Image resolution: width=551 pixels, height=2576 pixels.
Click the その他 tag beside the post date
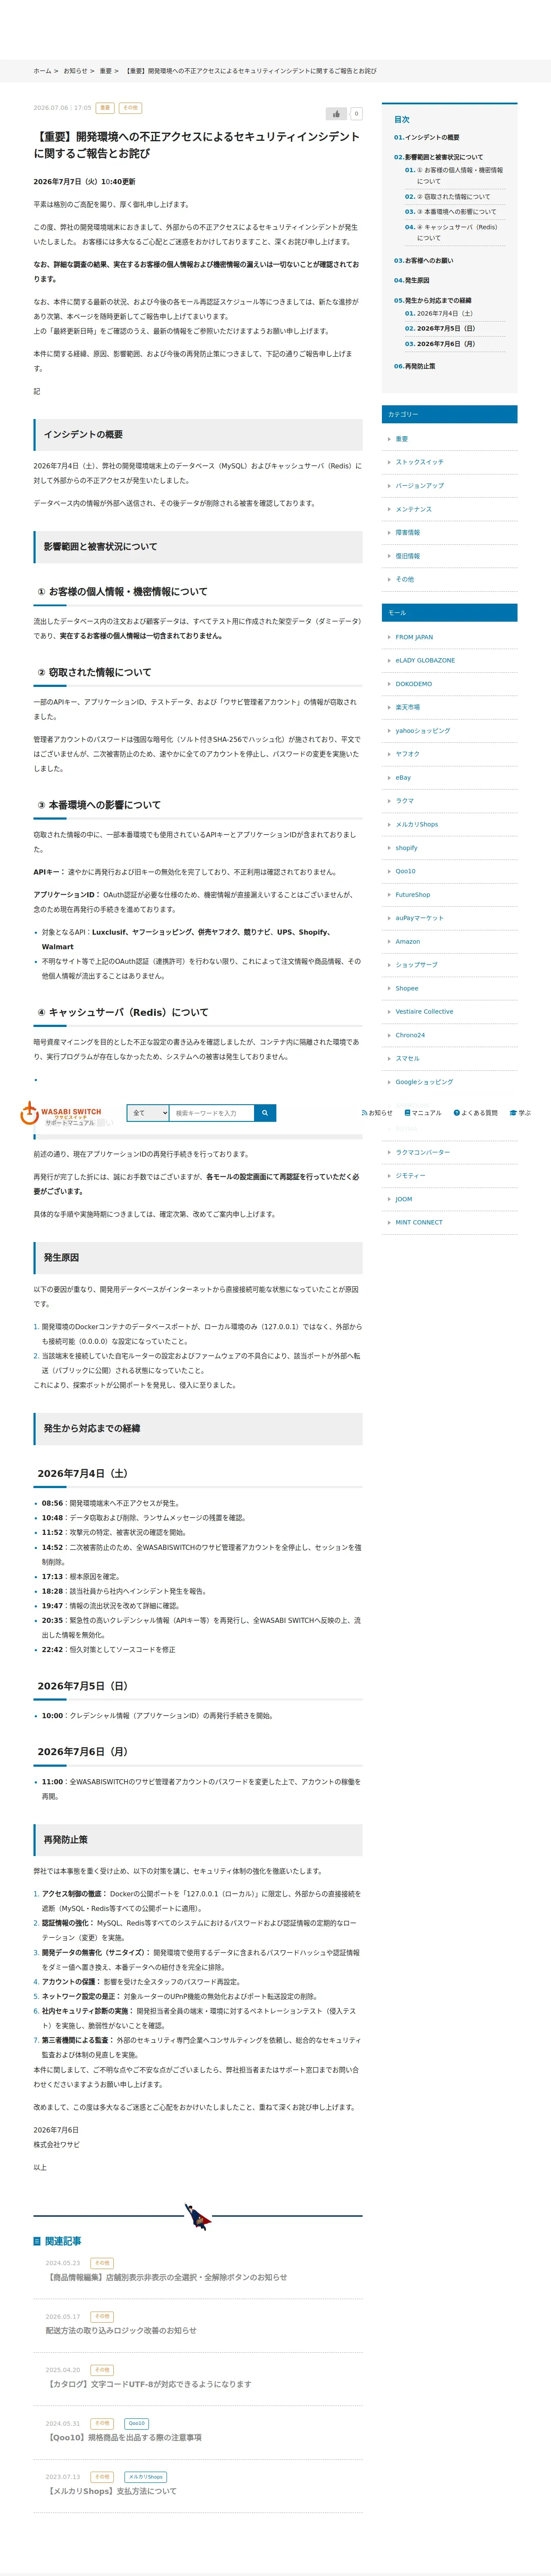(131, 108)
